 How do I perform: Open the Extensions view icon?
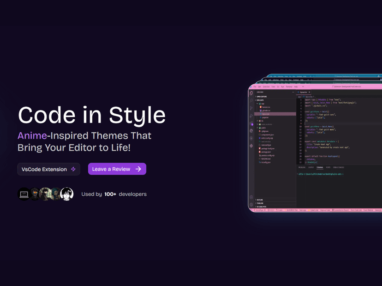tap(251, 124)
